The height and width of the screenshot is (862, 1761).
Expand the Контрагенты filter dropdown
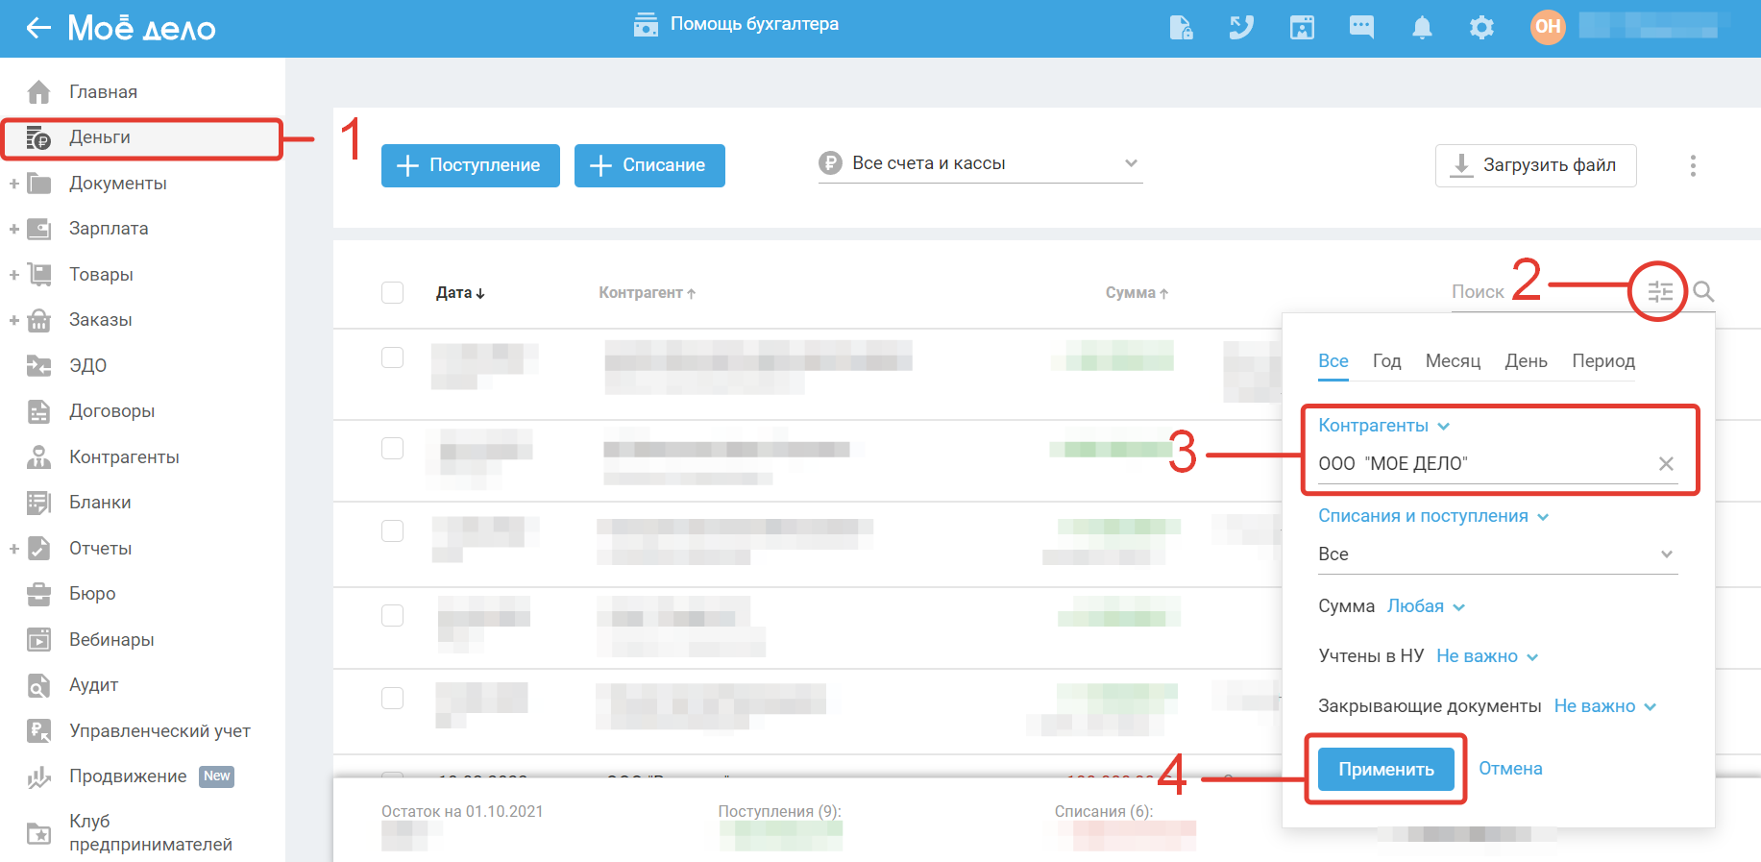pos(1383,426)
